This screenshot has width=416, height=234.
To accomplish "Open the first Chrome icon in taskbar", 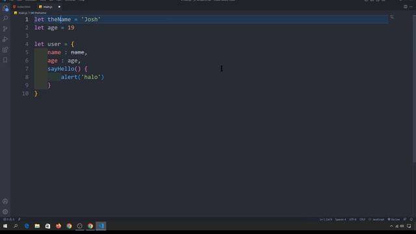I will pos(69,226).
